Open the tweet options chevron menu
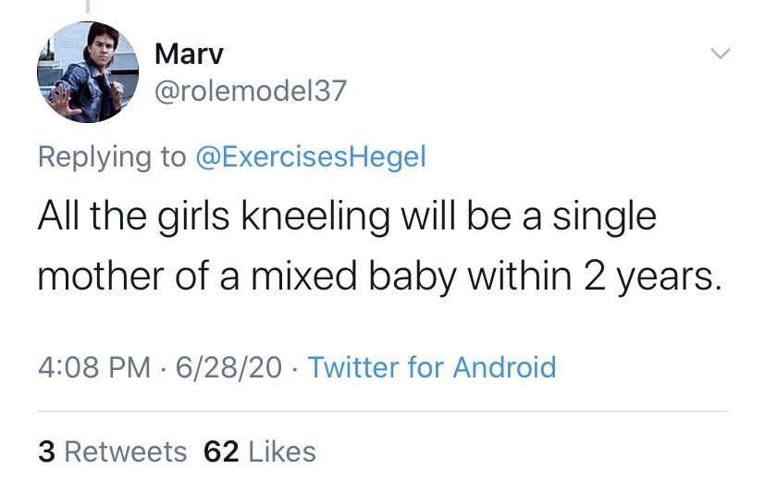The width and height of the screenshot is (765, 482). pos(720,55)
